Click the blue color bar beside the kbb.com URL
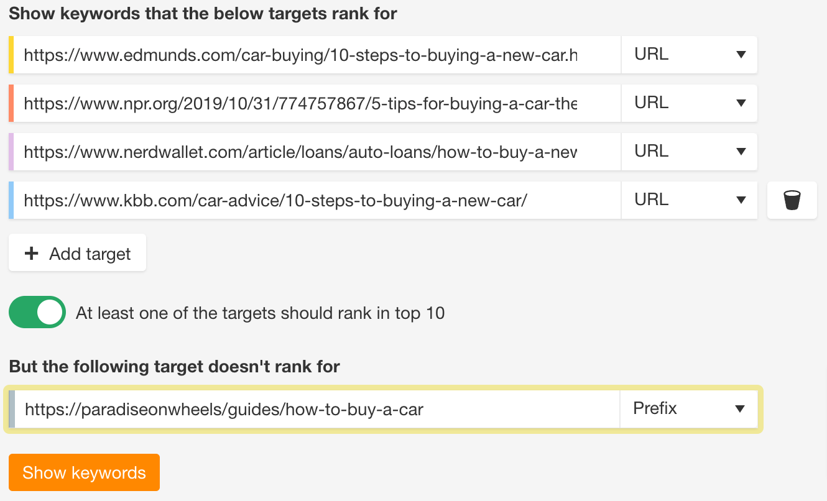 point(11,200)
